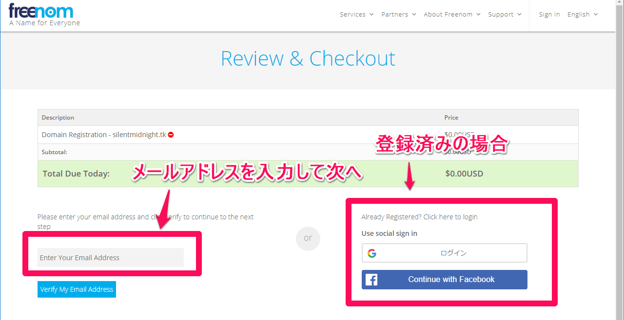This screenshot has height=320, width=624.
Task: Click Continue with Facebook button
Action: coord(444,280)
